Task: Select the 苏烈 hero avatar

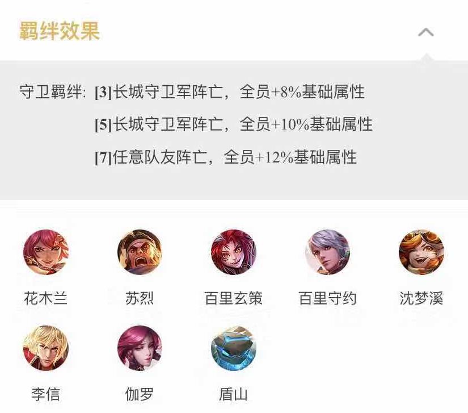Action: point(140,252)
